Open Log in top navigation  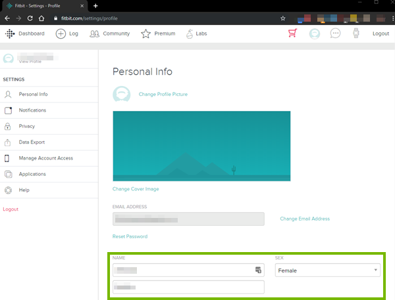[74, 33]
